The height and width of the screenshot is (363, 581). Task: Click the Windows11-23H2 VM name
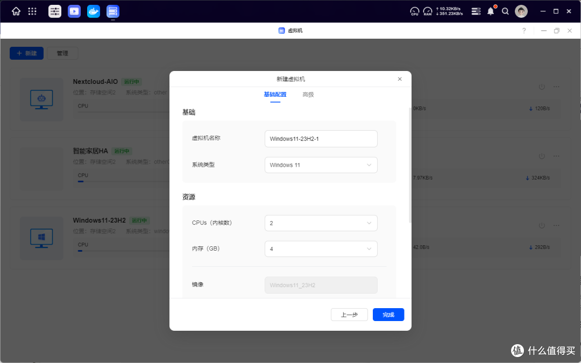100,220
